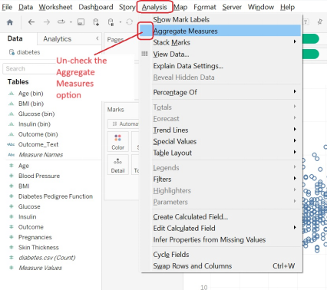
Task: Toggle the Aggregate Measures option
Action: [221, 31]
